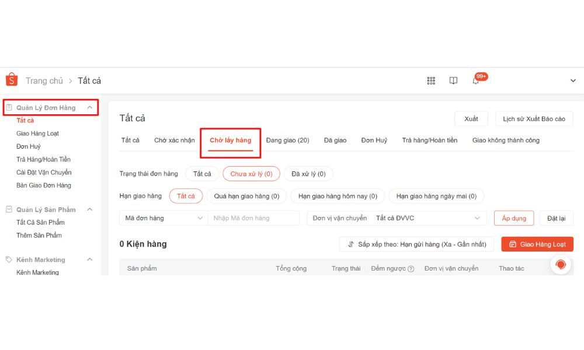Select the Chưa xử lý (0) filter
The height and width of the screenshot is (350, 584).
point(251,174)
